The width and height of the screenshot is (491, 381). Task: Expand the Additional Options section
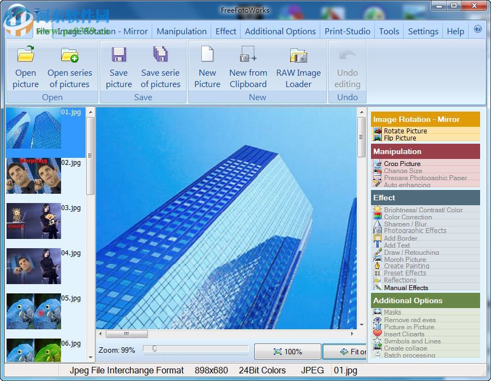click(426, 300)
